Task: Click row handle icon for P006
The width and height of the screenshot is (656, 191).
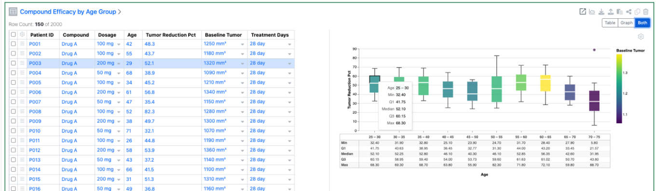Action: click(x=22, y=92)
